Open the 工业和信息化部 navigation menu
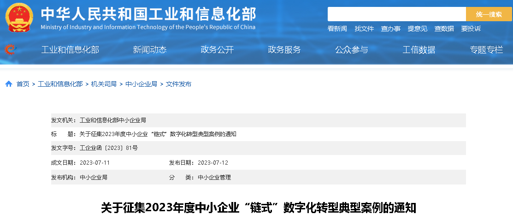 [x=70, y=50]
